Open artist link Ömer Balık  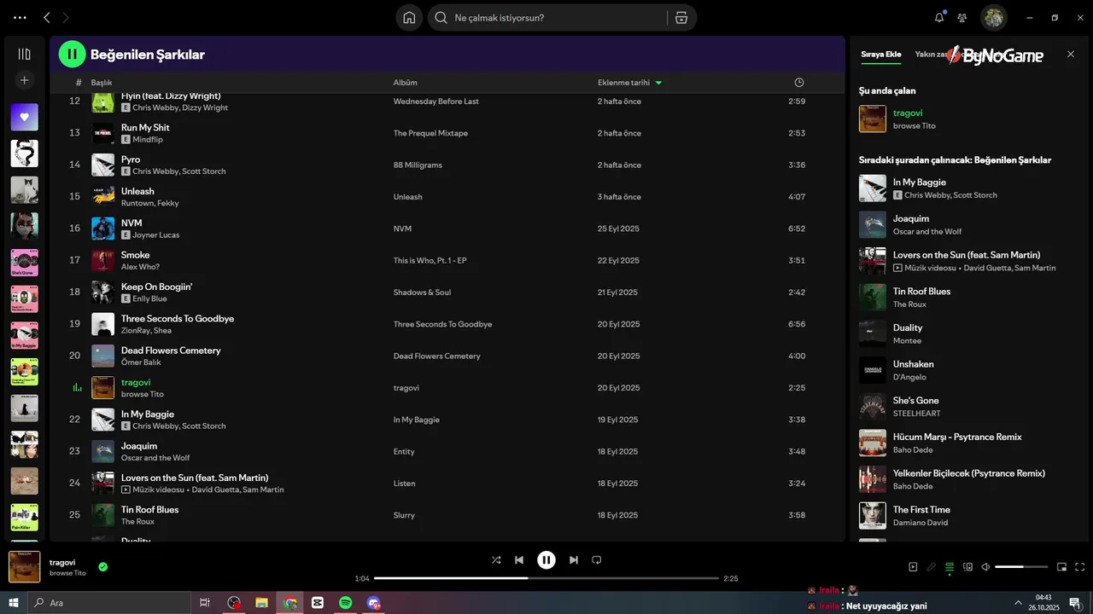(141, 362)
